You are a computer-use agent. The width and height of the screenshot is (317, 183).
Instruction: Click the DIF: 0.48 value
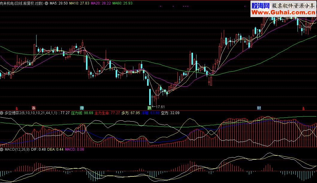pyautogui.click(x=38, y=149)
